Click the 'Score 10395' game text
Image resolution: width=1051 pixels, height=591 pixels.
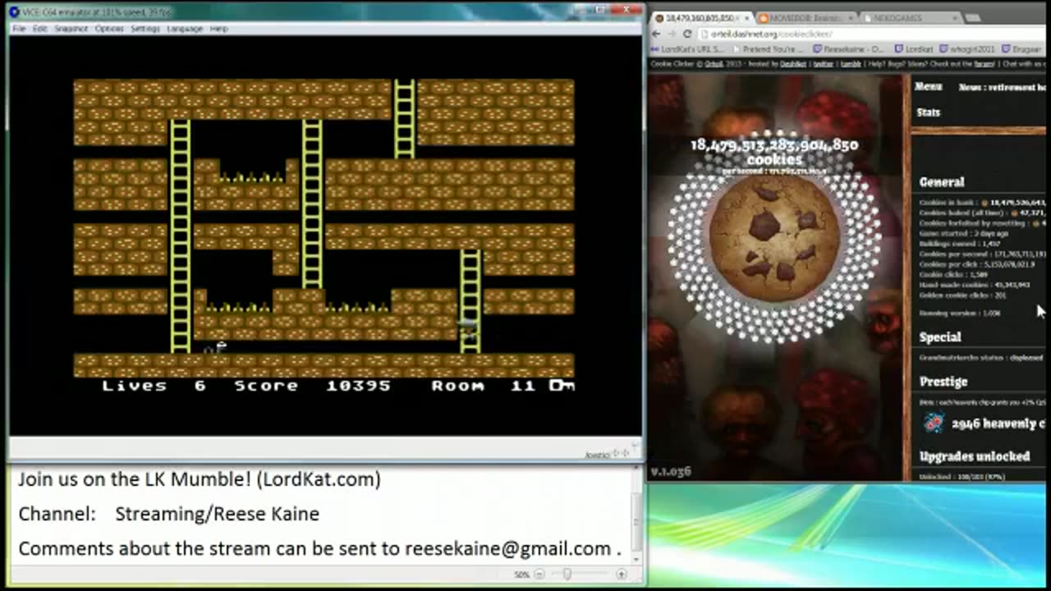tap(313, 385)
